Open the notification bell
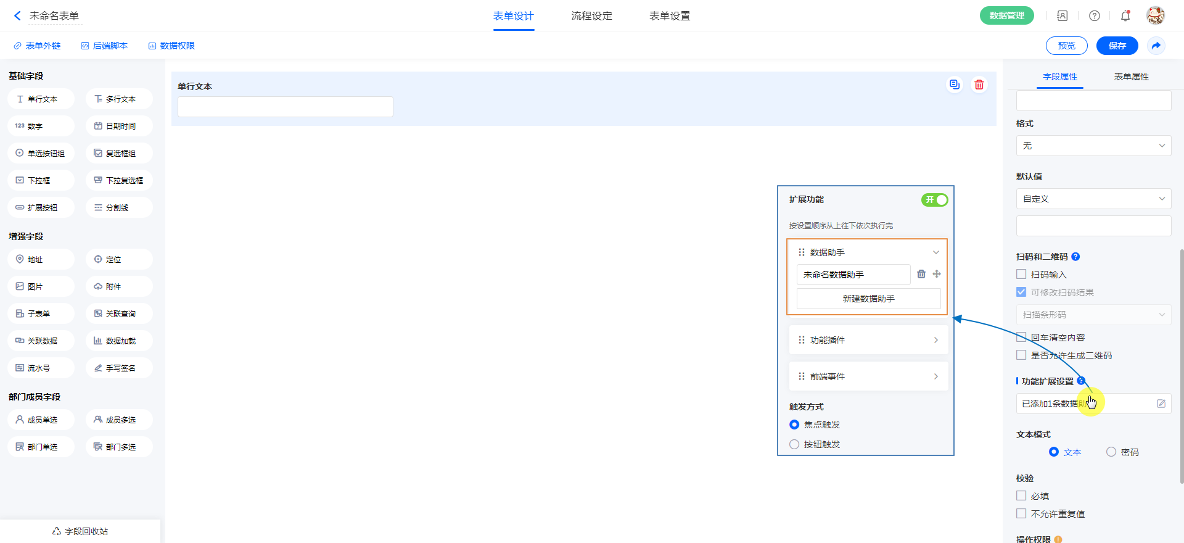The height and width of the screenshot is (543, 1184). (x=1125, y=16)
